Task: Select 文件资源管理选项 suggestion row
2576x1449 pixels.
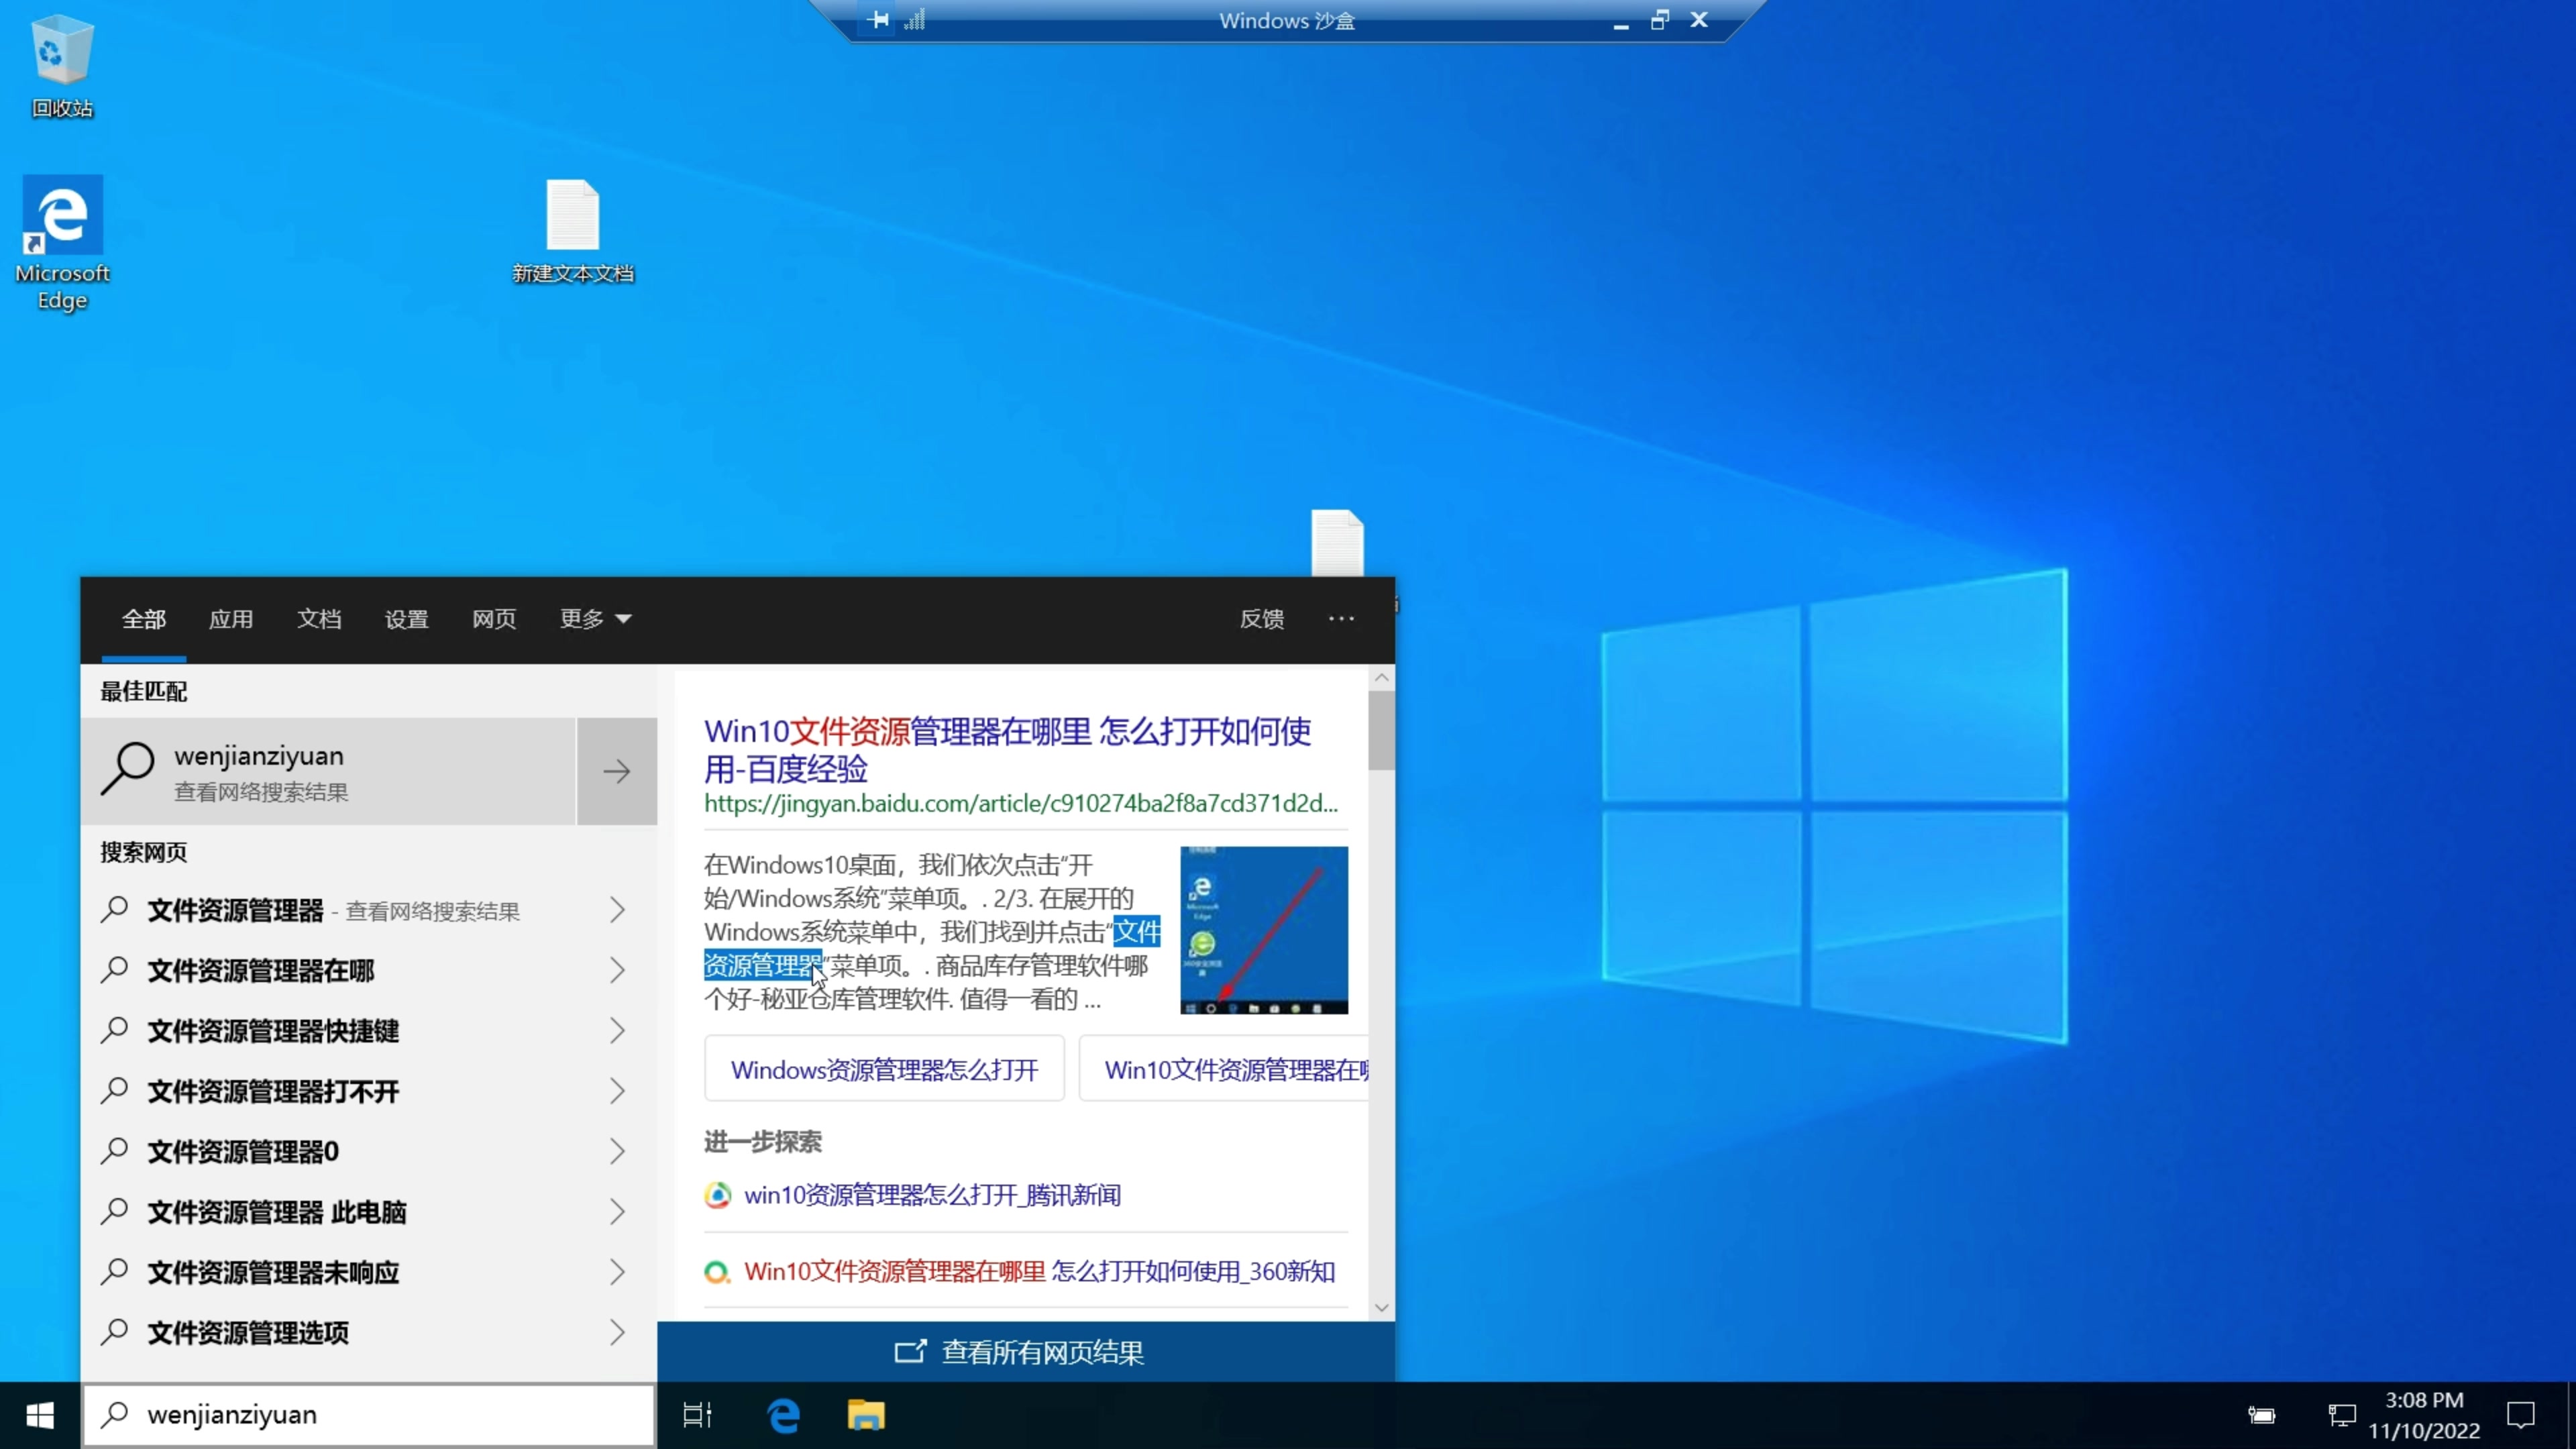Action: (x=369, y=1332)
